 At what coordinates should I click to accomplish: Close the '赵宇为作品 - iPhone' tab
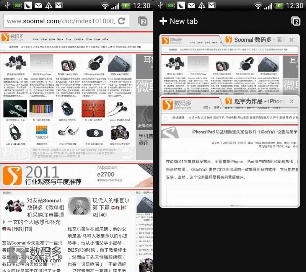click(x=291, y=101)
